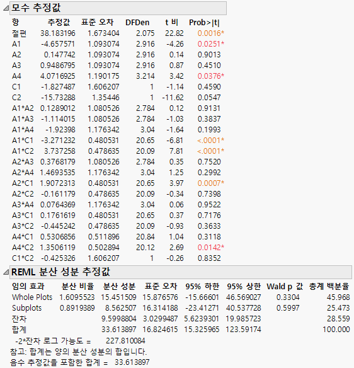
Task: Click the t ratio value -11.62
Action: pos(173,98)
